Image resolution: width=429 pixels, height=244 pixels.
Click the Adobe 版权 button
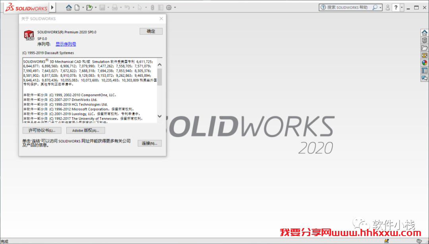click(x=86, y=130)
